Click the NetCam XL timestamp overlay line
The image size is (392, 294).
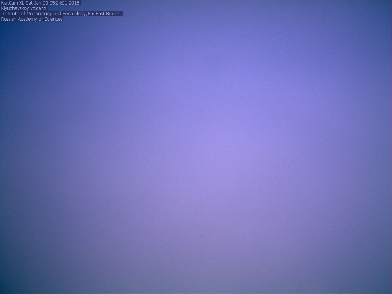point(40,3)
